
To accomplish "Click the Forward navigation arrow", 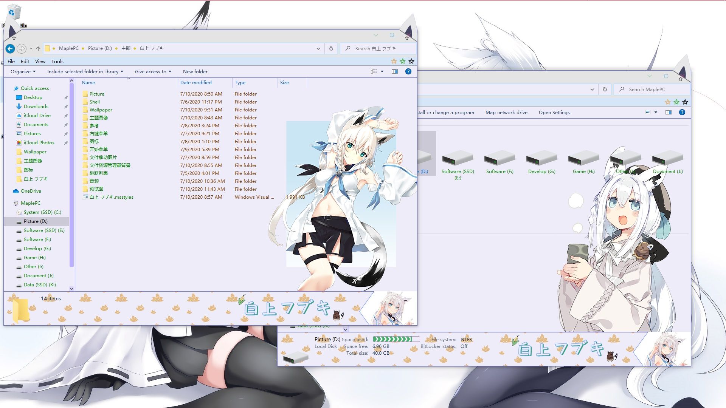I will coord(22,48).
